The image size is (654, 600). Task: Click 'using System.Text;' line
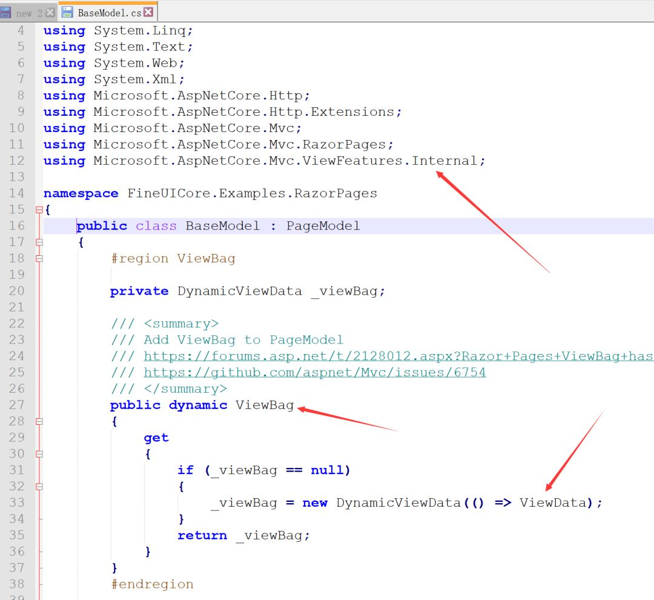click(118, 47)
